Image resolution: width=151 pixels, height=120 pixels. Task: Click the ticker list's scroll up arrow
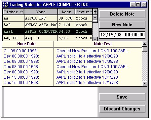95,18
